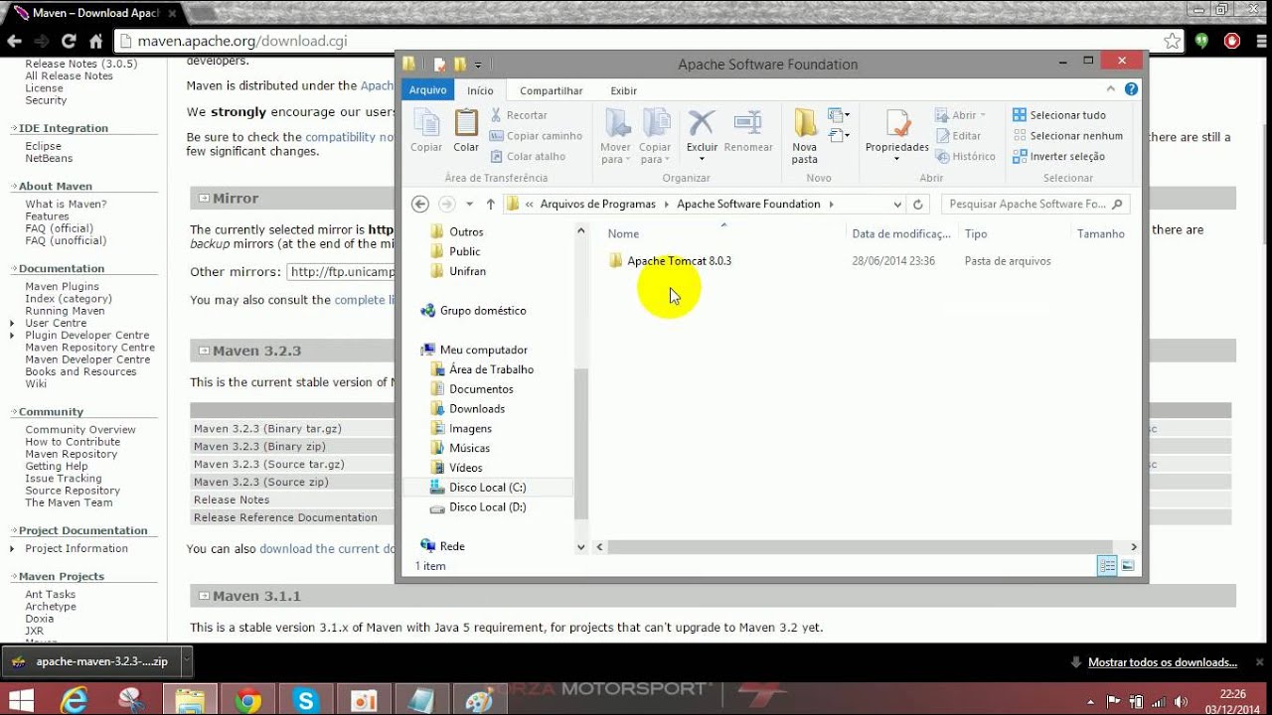Click What is Maven? sidebar link
Image resolution: width=1272 pixels, height=715 pixels.
66,205
